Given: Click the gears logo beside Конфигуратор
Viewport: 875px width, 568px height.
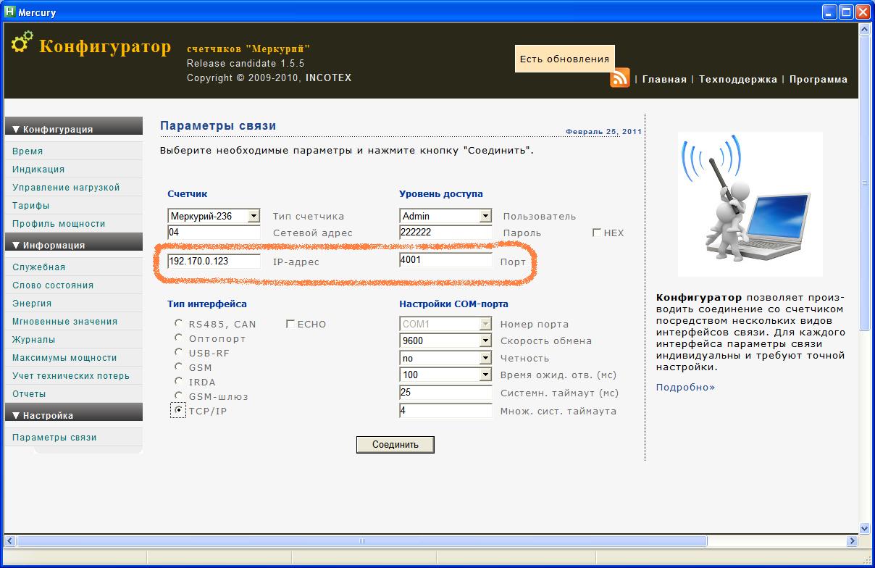Looking at the screenshot, I should click(22, 42).
